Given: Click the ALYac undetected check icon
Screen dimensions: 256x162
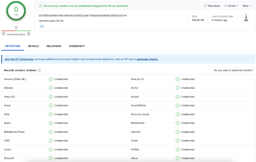Looking at the screenshot, I should point(178,88).
